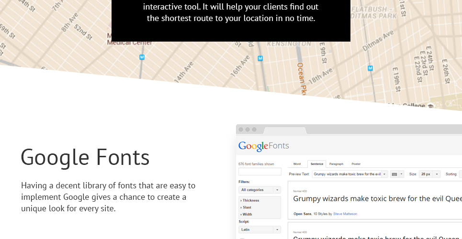Click the '18th Ave' map label

pyautogui.click(x=321, y=76)
